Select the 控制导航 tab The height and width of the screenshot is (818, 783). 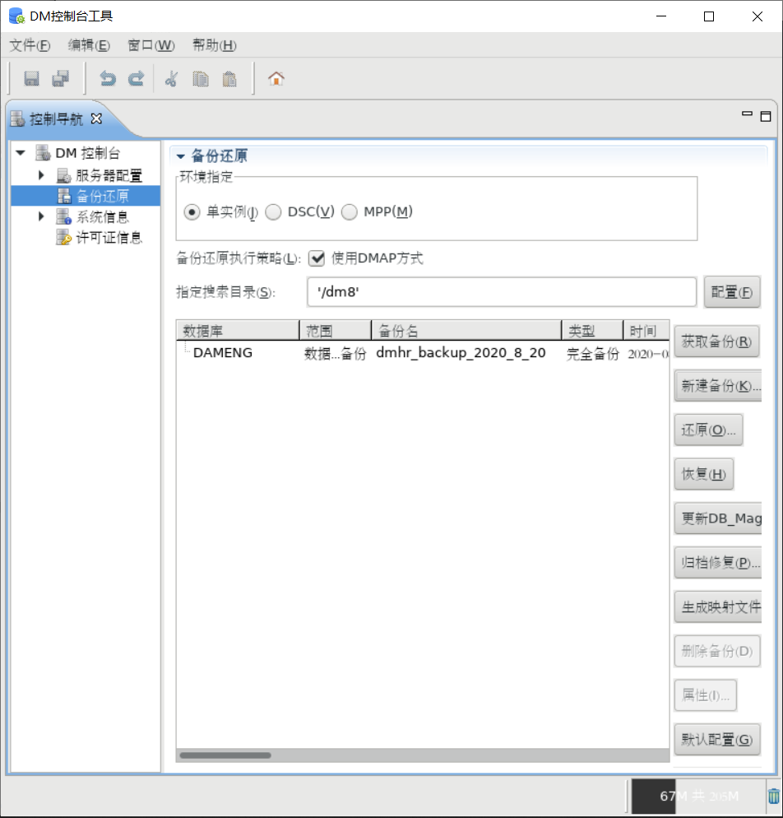click(x=56, y=119)
